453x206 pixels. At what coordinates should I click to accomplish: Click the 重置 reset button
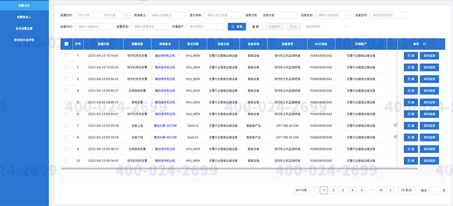click(x=255, y=27)
